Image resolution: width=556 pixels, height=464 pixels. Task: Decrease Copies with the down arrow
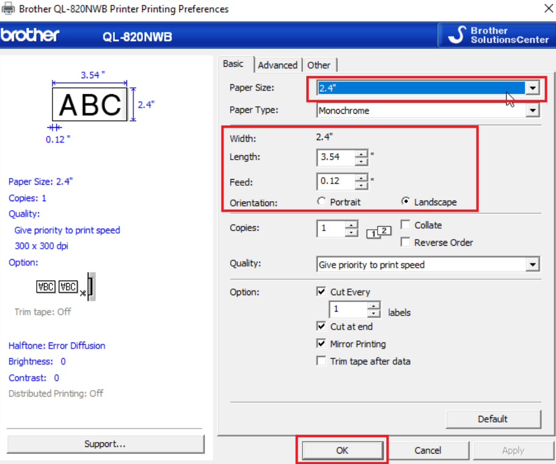351,233
